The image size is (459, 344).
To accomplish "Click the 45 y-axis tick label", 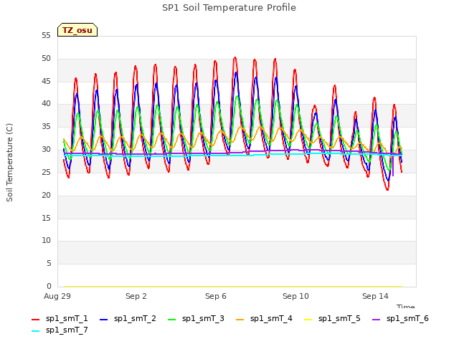I will [46, 81].
